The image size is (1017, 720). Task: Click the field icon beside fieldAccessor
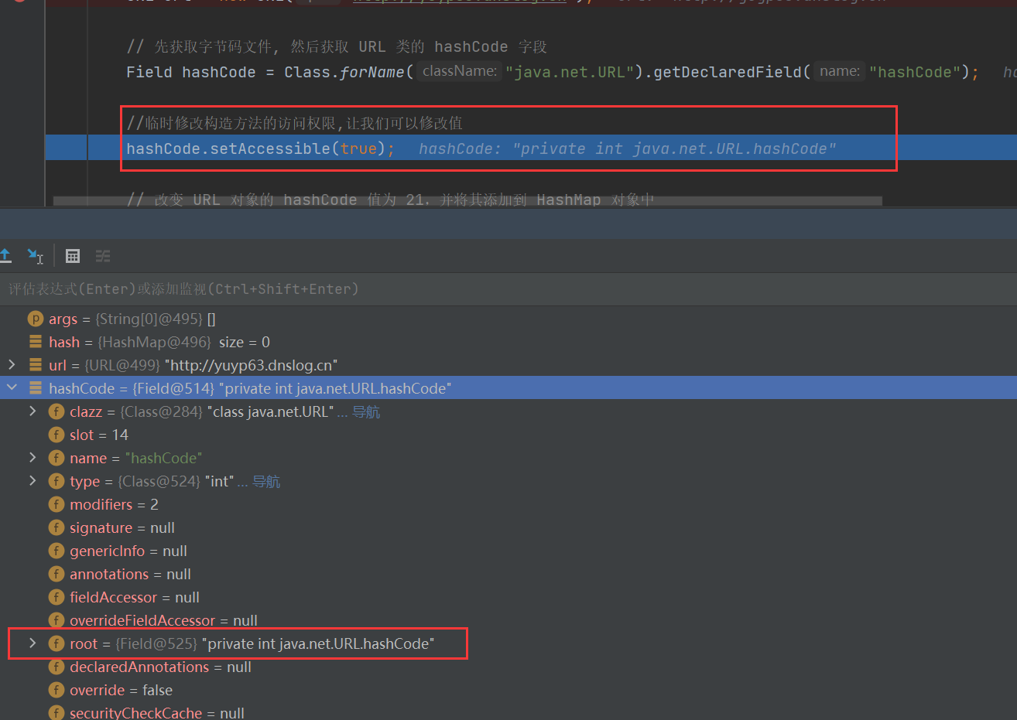(56, 597)
